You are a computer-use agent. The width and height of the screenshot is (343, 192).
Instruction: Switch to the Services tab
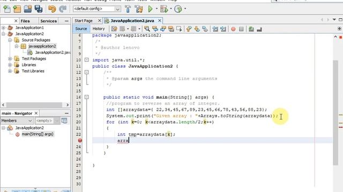(x=49, y=21)
